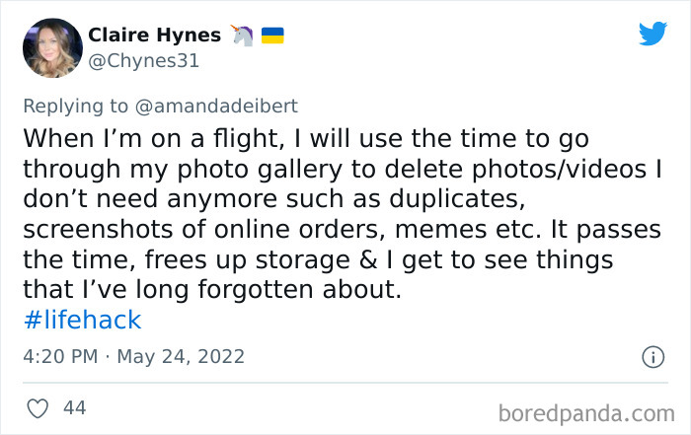
Task: Click the Claire Hynes display name
Action: (155, 36)
